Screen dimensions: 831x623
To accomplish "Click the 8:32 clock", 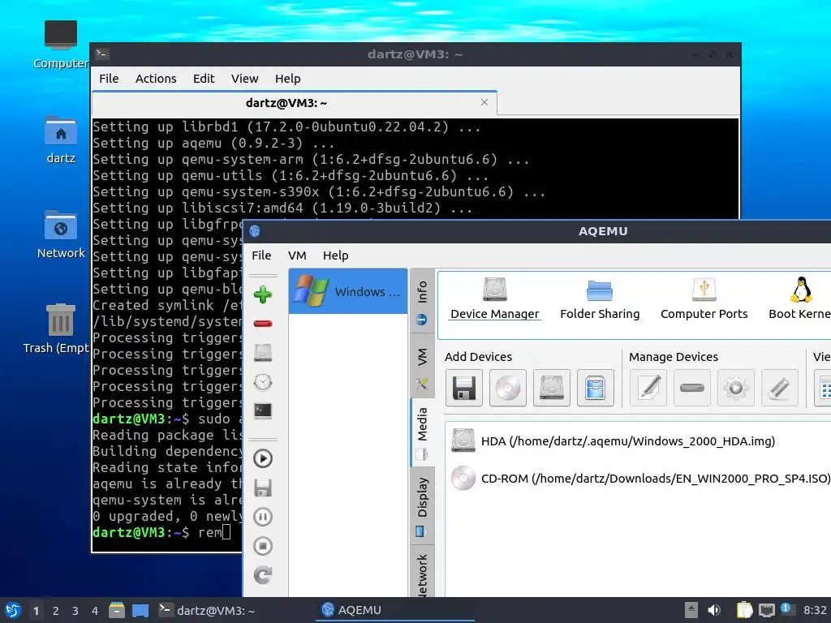I will pos(815,610).
